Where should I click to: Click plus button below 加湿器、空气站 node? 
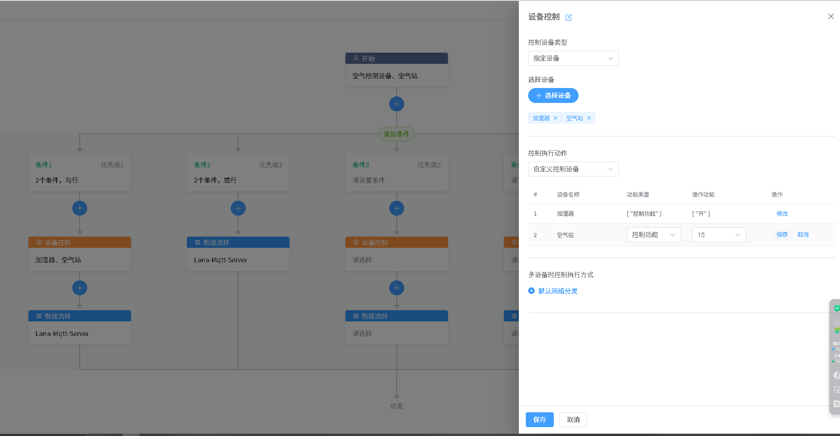pos(80,288)
